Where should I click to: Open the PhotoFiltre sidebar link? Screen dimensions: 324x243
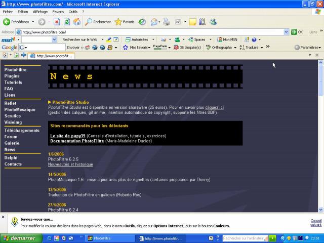tap(15, 70)
